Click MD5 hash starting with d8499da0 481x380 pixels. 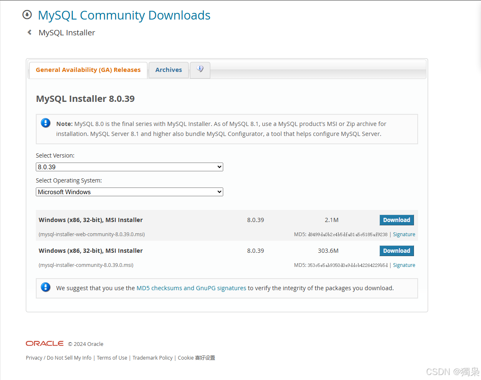[348, 234]
